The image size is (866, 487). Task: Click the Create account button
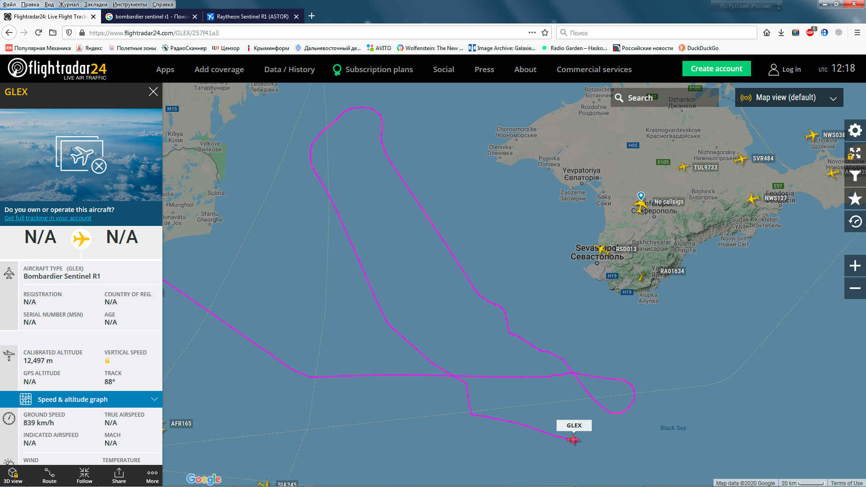click(x=716, y=69)
